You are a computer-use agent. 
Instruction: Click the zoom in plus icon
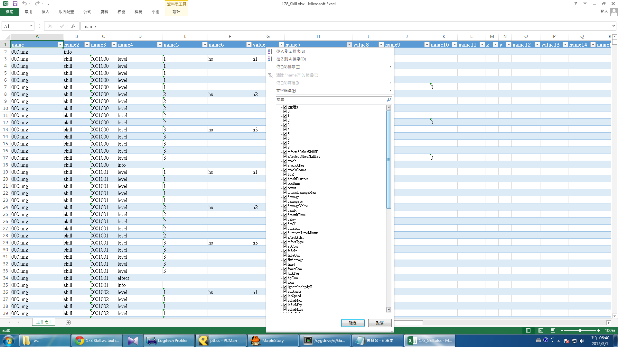click(x=599, y=331)
